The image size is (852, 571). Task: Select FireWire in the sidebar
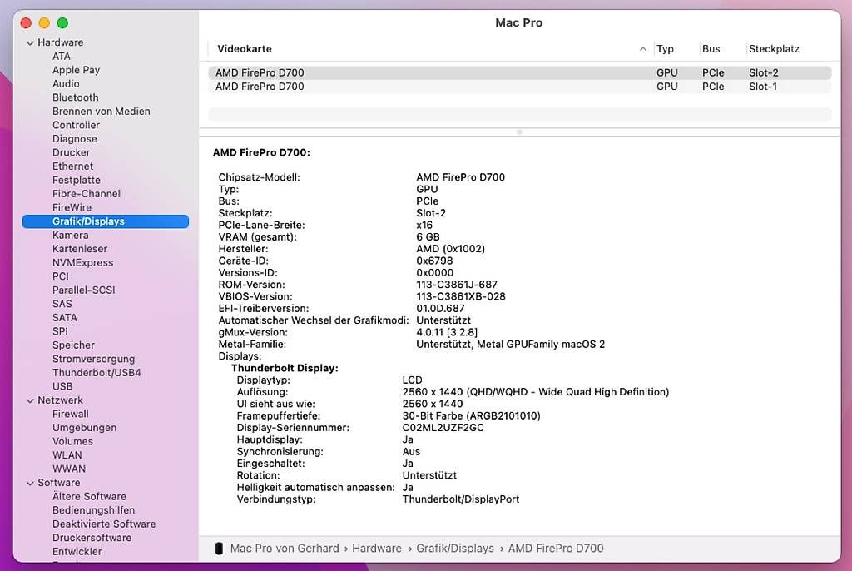pos(72,208)
